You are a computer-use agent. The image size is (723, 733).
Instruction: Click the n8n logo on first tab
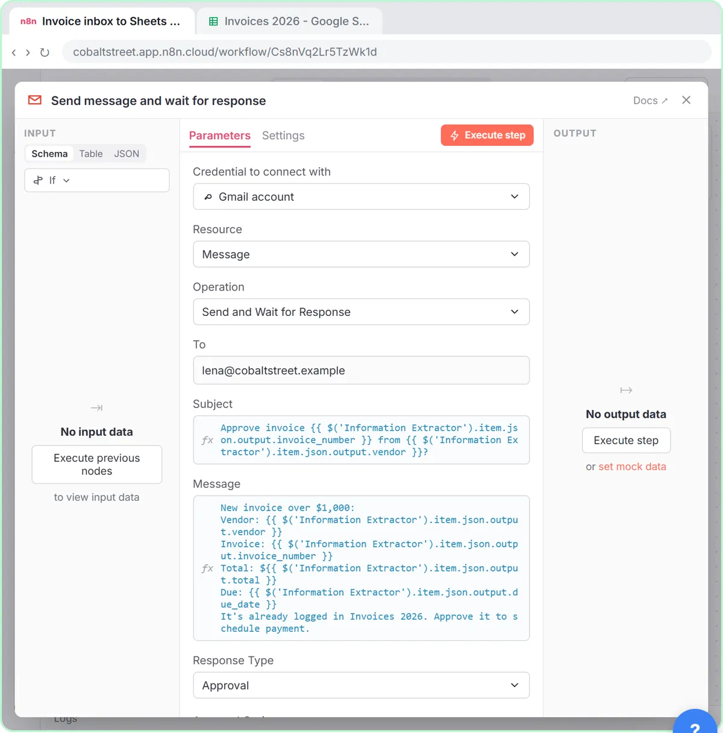28,21
